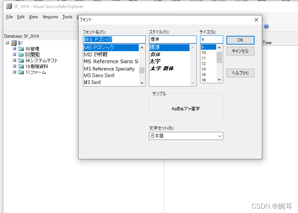Open the Tools menu
Viewport: 298px width, 213px height.
click(x=67, y=17)
